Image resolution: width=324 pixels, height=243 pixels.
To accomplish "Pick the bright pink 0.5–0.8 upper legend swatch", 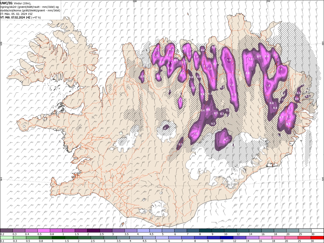I will 44,231.
